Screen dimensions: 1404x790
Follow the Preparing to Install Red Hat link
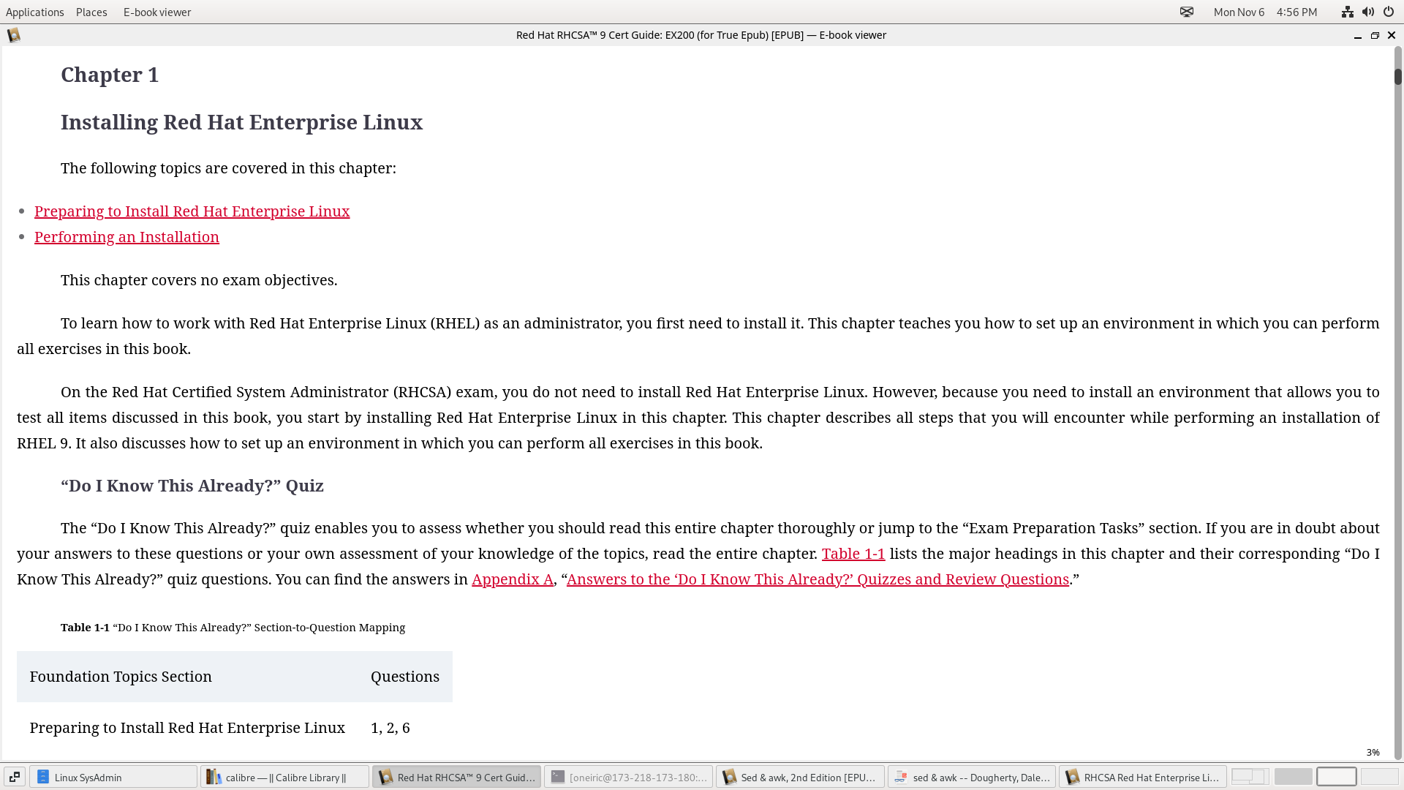192,211
